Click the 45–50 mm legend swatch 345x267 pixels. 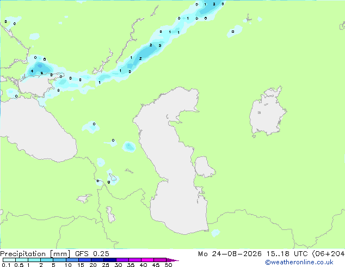[160, 260]
